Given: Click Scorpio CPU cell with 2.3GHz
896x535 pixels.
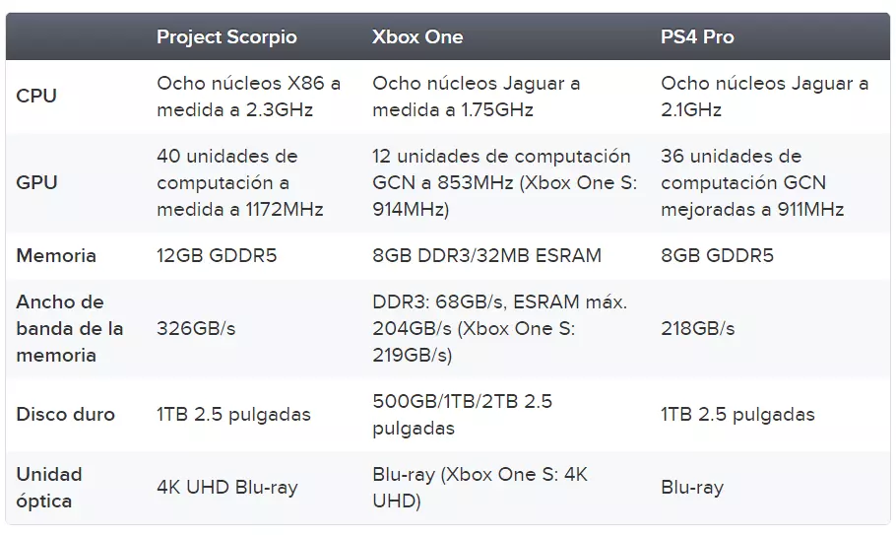Looking at the screenshot, I should (x=248, y=96).
